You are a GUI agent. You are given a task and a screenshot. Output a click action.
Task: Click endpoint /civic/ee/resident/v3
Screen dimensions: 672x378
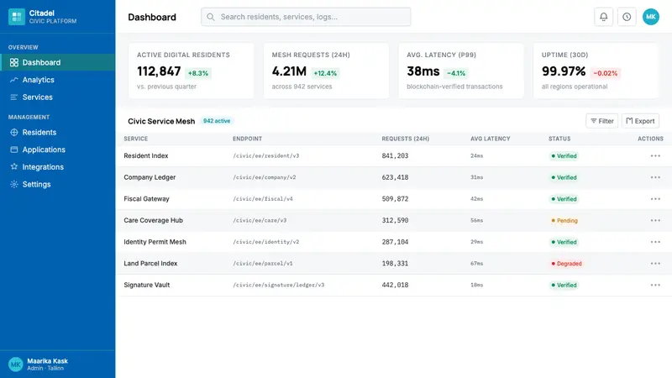(x=265, y=156)
